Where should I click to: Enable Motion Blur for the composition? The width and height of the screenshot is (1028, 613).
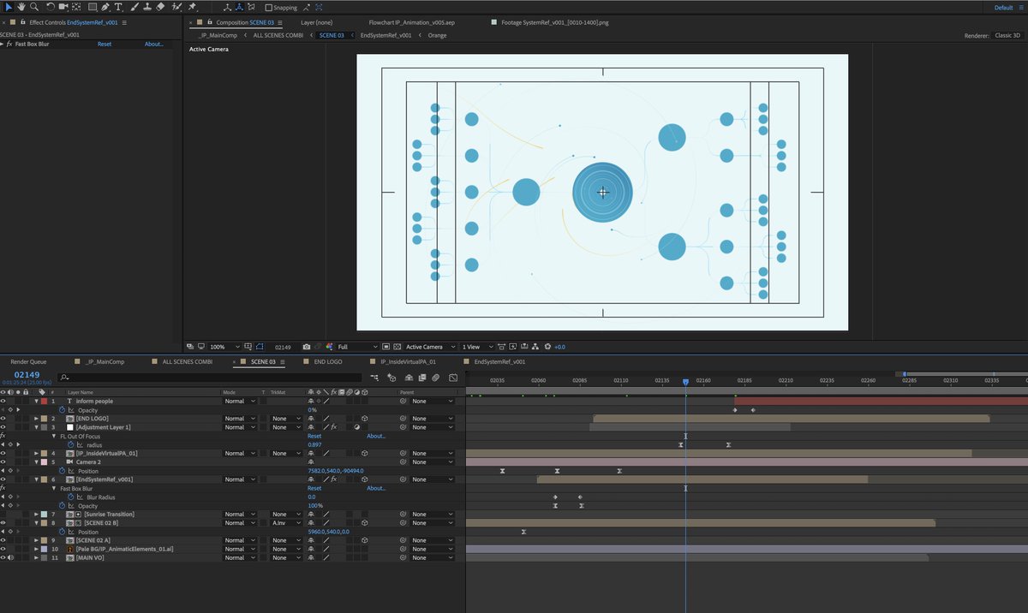pos(435,377)
